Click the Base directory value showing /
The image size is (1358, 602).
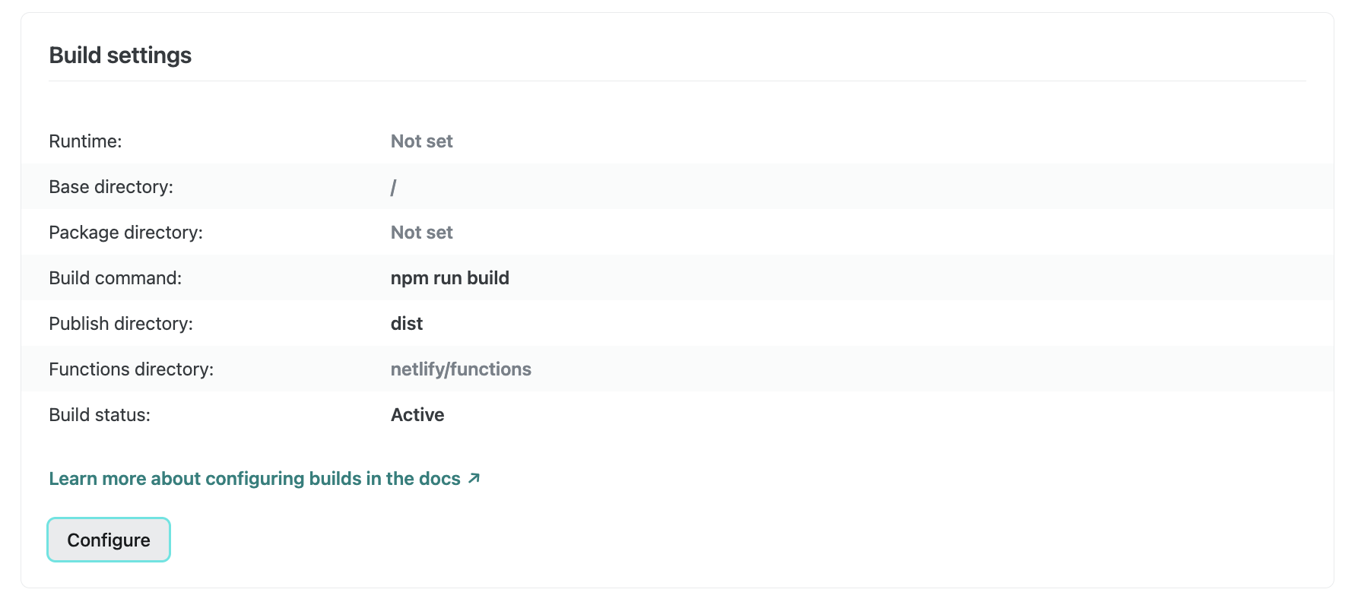point(392,186)
